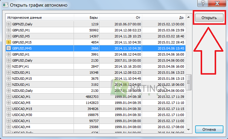This screenshot has height=139, width=228.
Task: Click the help question mark button
Action: pyautogui.click(x=203, y=3)
